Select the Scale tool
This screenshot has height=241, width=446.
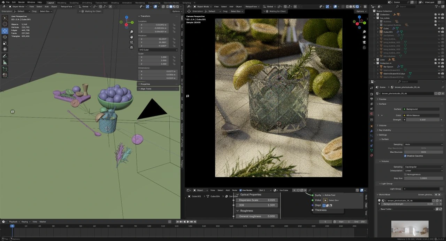5,43
